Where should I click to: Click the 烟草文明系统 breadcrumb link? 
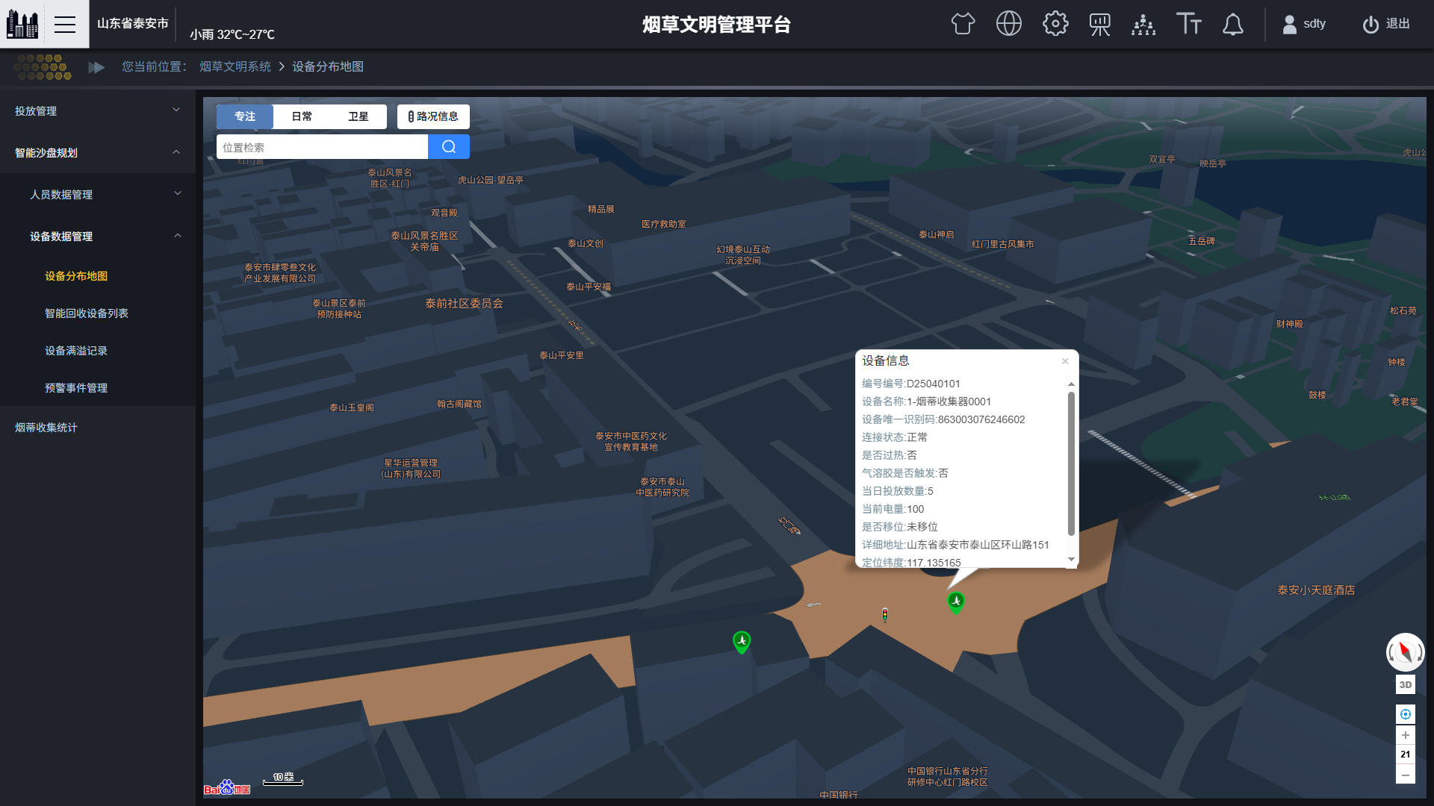235,66
